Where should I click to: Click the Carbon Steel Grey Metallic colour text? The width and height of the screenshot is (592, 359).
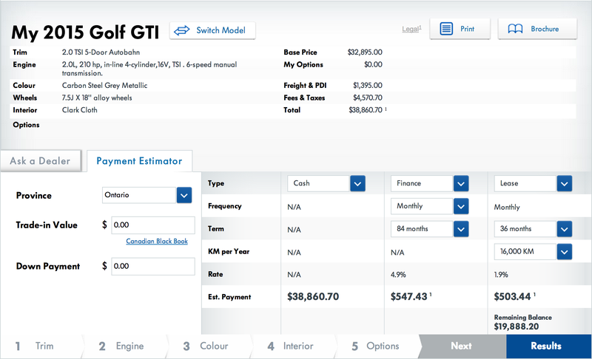pos(104,86)
